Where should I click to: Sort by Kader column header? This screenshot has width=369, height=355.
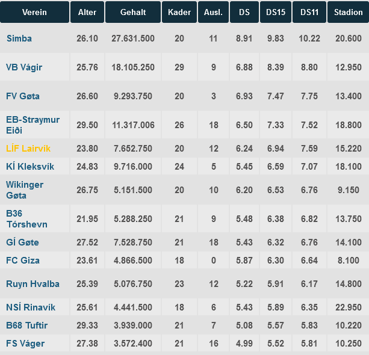click(179, 12)
